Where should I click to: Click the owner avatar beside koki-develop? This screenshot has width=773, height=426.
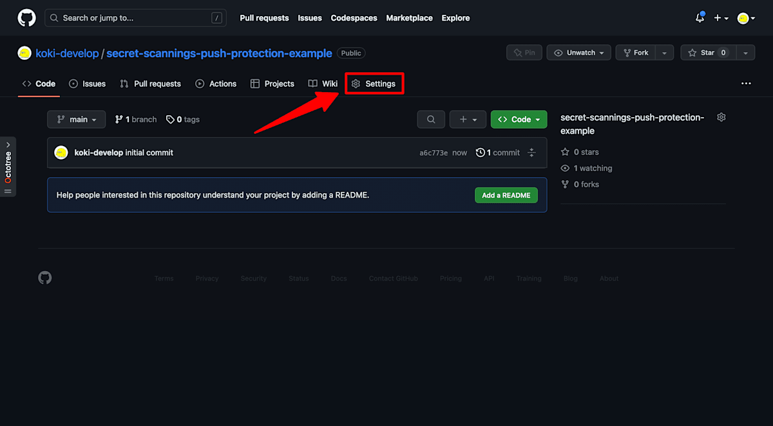point(24,53)
